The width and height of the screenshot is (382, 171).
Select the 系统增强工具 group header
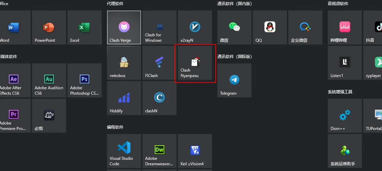point(340,92)
